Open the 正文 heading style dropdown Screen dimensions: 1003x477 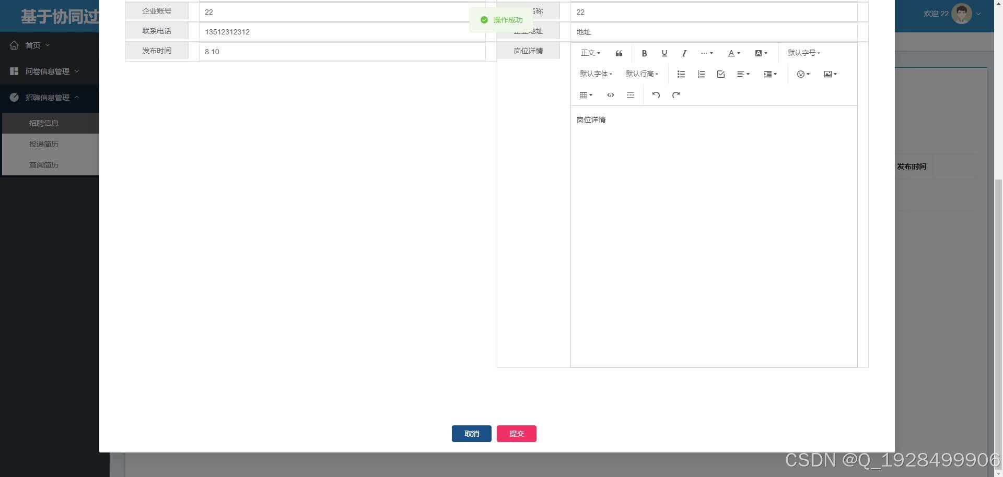(x=590, y=53)
